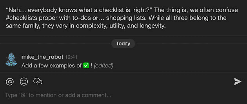Open the mike_the_robot username profile

(x=42, y=57)
